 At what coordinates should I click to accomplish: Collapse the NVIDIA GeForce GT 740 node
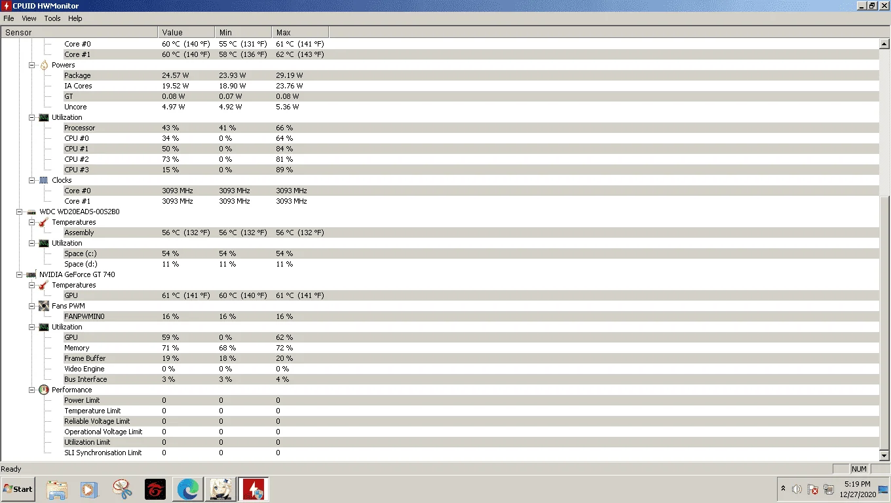point(19,274)
